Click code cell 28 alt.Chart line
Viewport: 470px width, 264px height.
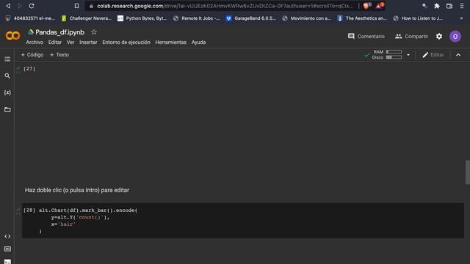pyautogui.click(x=88, y=210)
